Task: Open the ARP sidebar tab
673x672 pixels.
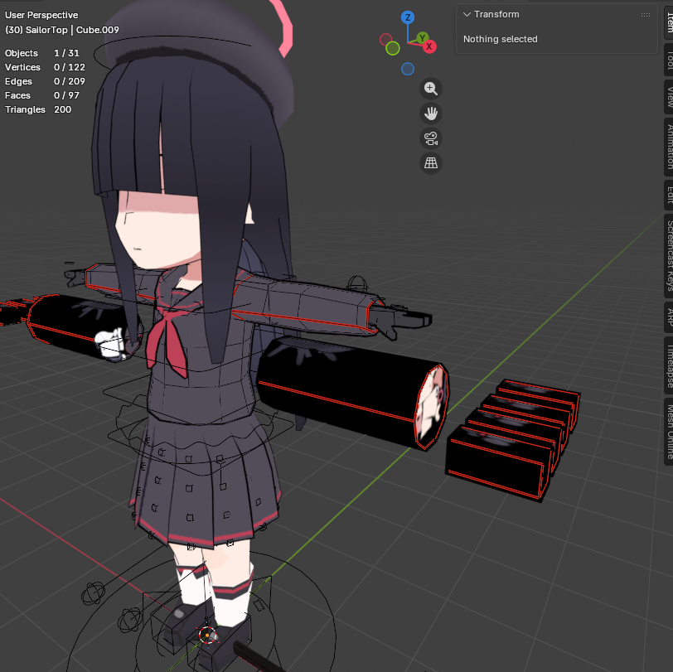Action: pos(669,317)
